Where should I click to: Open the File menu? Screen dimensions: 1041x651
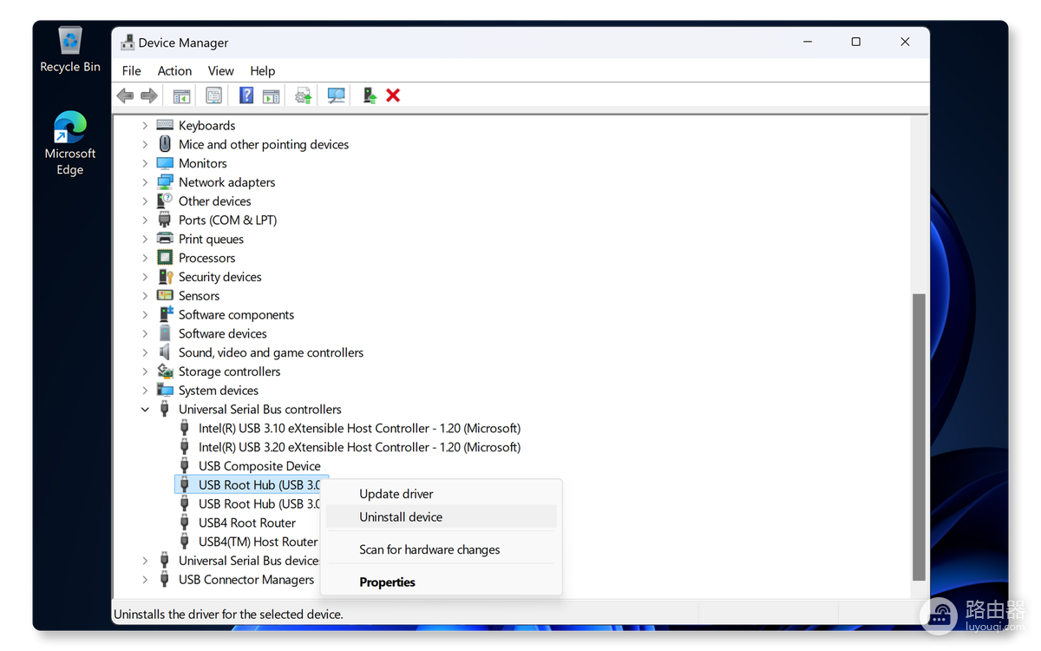pos(132,71)
